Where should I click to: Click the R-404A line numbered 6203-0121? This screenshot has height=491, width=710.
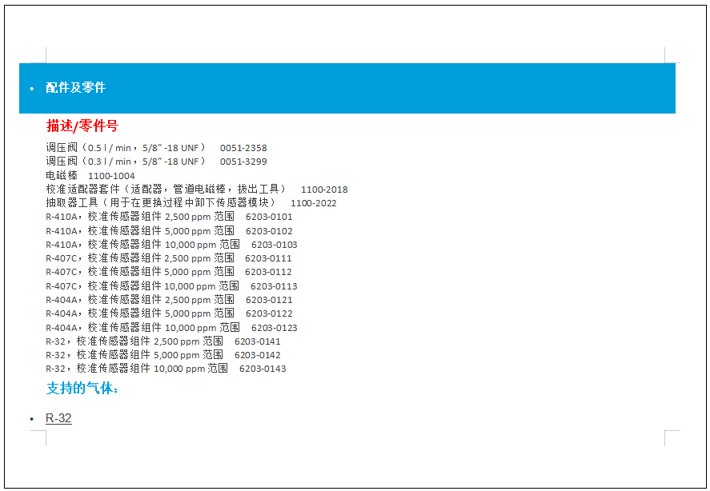169,300
